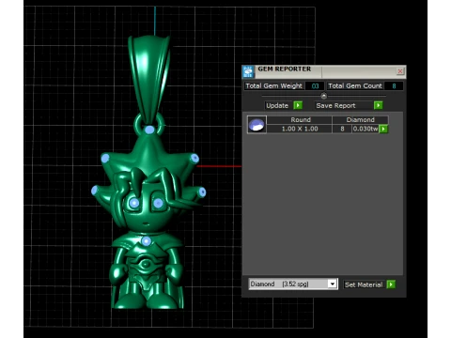The height and width of the screenshot is (338, 451).
Task: Click green arrow next to Set Material
Action: point(391,284)
